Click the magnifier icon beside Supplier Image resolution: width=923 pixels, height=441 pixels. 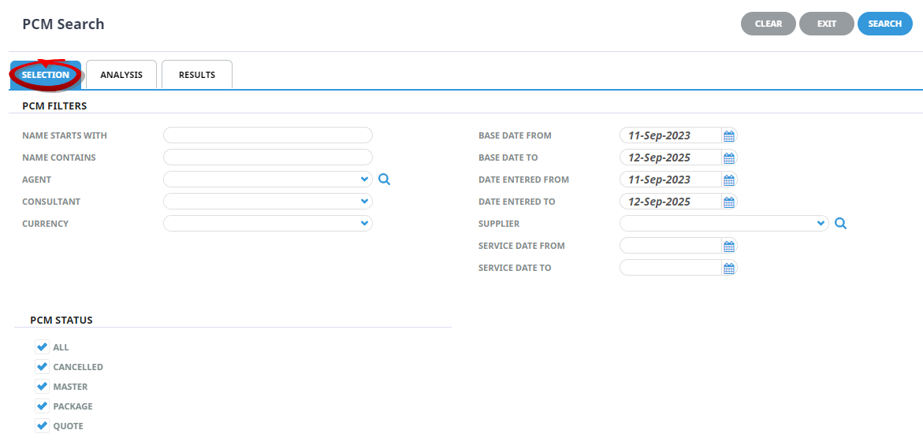[840, 224]
